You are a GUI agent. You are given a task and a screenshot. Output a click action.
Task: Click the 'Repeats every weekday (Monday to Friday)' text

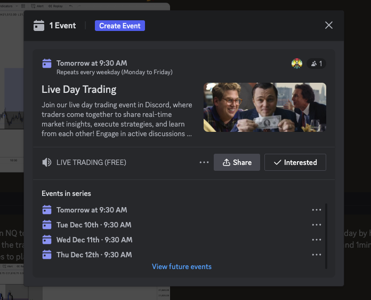click(x=115, y=72)
